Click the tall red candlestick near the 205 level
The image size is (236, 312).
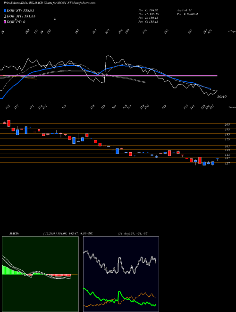point(8,123)
